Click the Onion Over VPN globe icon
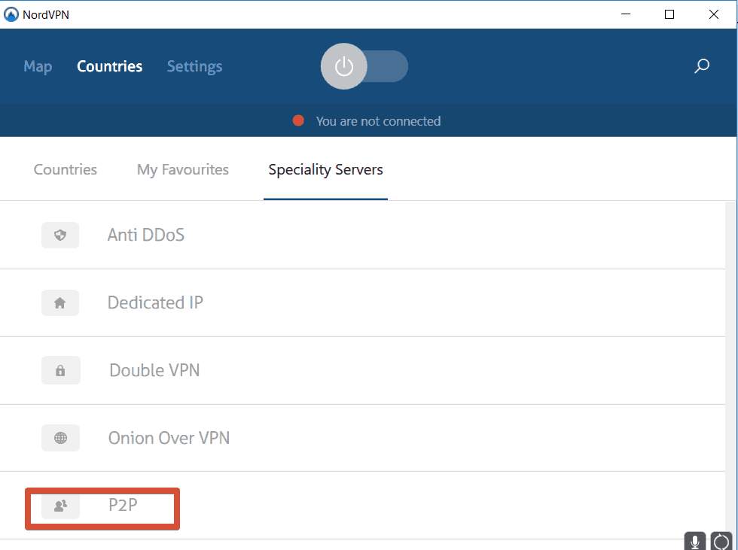 [61, 438]
